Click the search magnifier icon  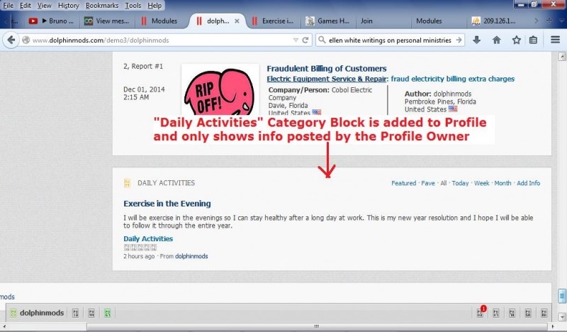(x=322, y=40)
